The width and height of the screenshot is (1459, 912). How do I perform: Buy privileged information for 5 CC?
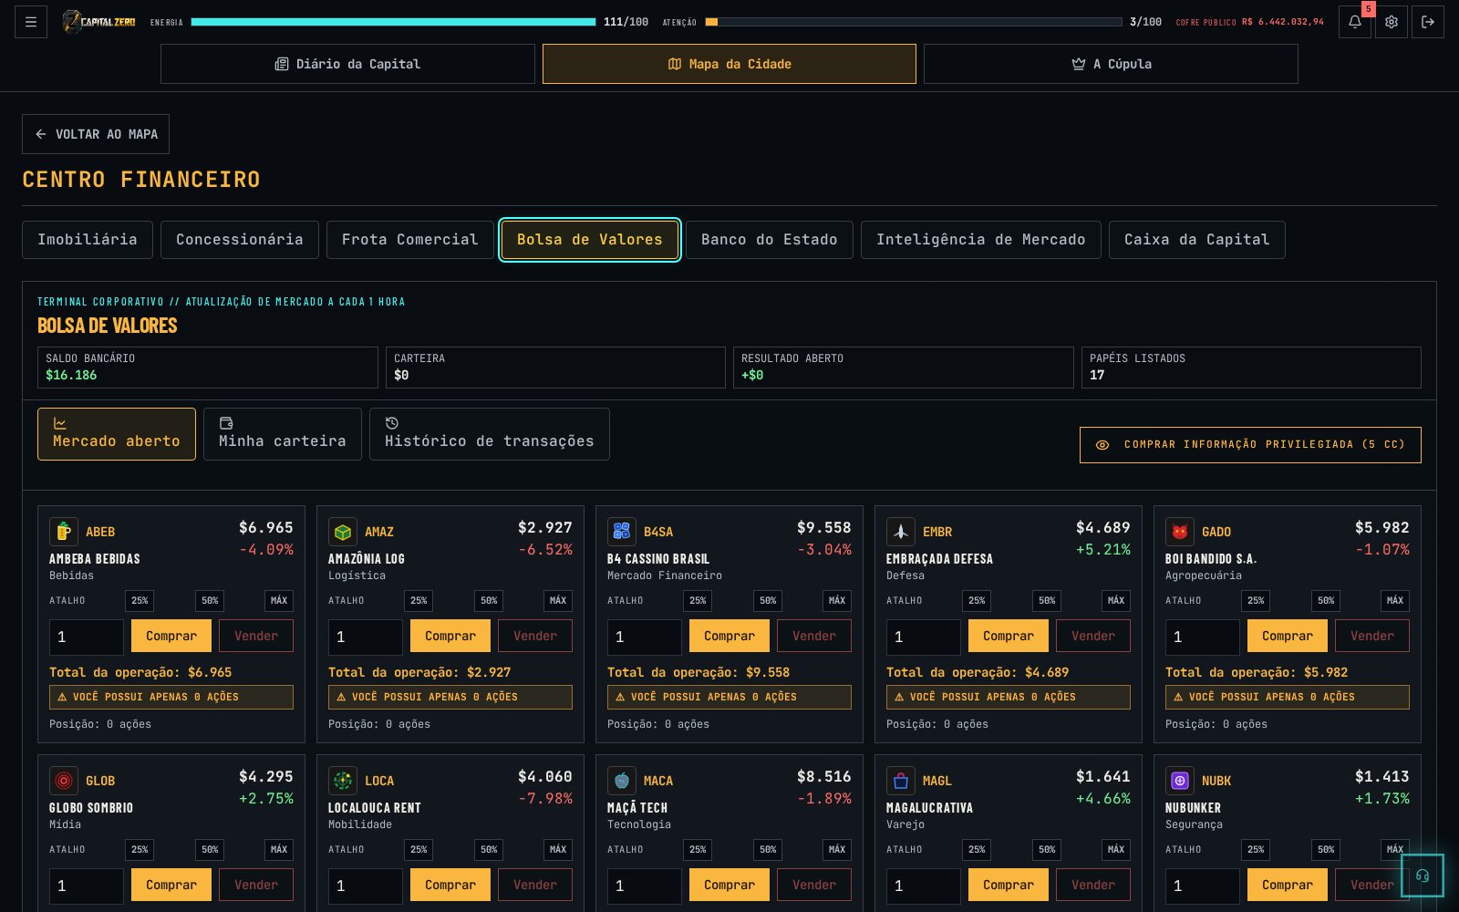1250,445
